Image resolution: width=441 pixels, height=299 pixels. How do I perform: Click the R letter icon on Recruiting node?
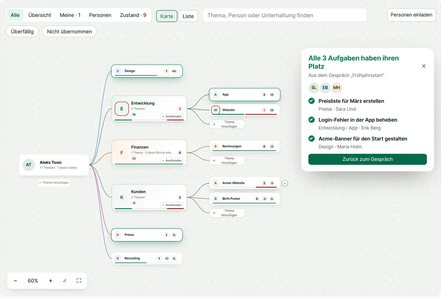coord(118,258)
